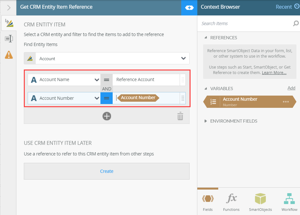Click the search magnifier icon
The height and width of the screenshot is (215, 300).
[295, 23]
